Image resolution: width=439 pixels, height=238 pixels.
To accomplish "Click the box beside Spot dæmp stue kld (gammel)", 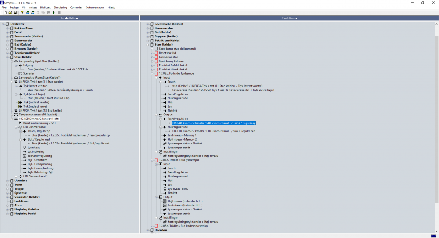I will pos(155,49).
